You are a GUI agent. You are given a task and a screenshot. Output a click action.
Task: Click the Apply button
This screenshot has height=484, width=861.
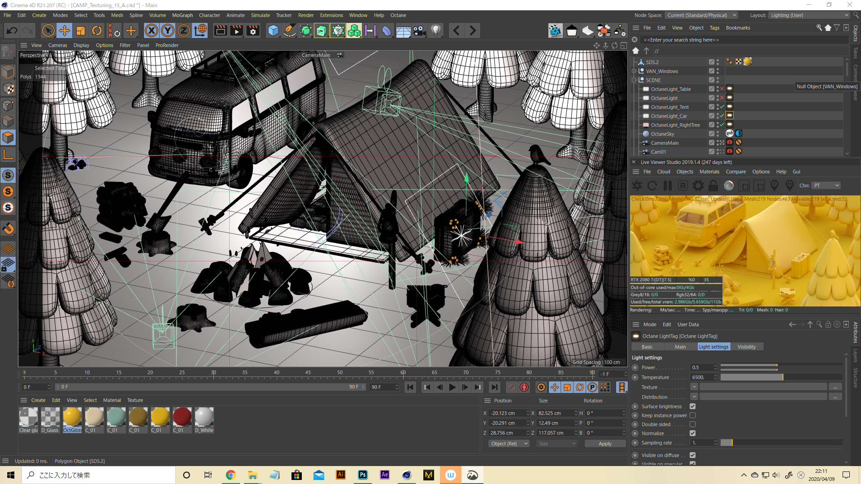point(605,444)
